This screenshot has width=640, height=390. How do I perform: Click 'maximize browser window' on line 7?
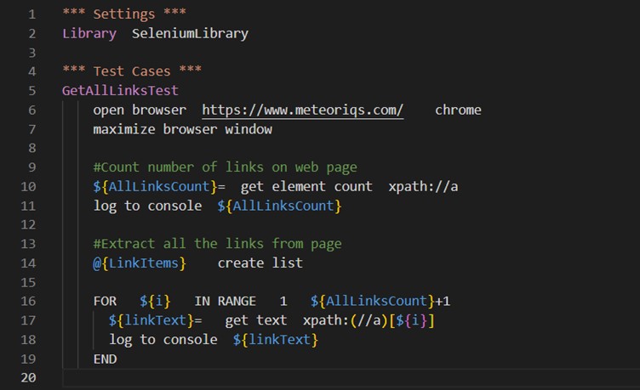click(182, 129)
